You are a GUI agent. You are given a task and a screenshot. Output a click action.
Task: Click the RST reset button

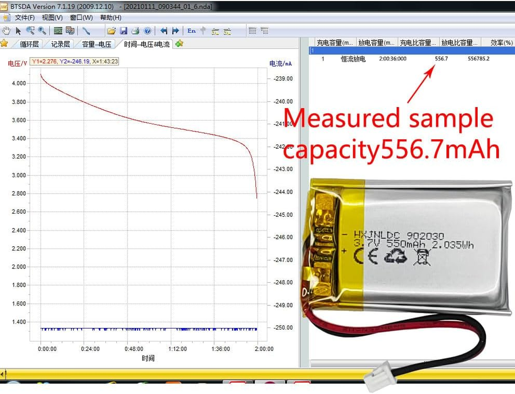pos(58,31)
